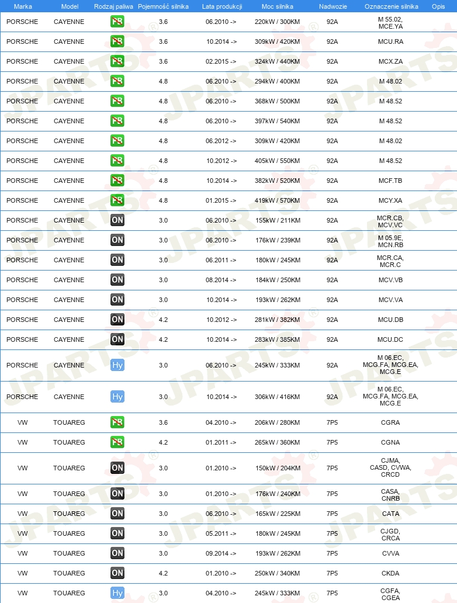Click engine code MCU.RA
Image resolution: width=457 pixels, height=603 pixels.
pos(390,41)
